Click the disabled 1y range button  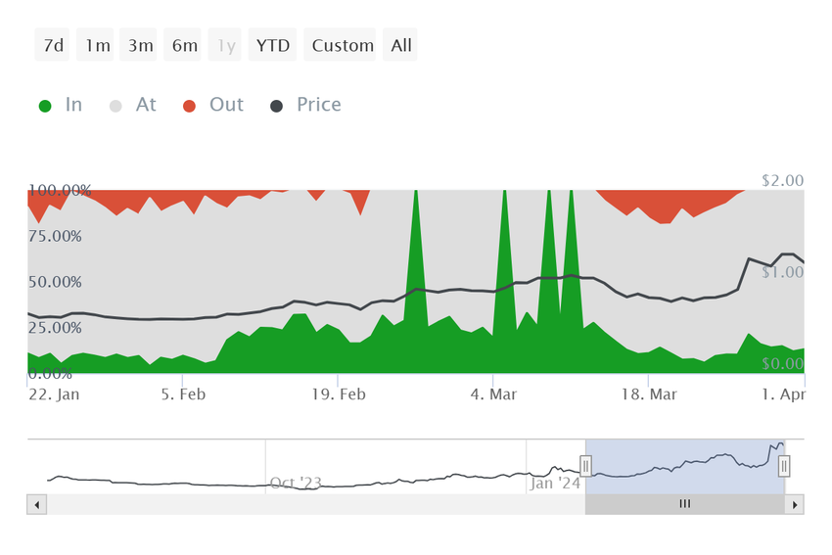coord(224,45)
